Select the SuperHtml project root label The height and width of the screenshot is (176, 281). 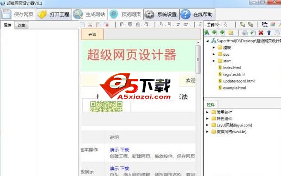249,41
